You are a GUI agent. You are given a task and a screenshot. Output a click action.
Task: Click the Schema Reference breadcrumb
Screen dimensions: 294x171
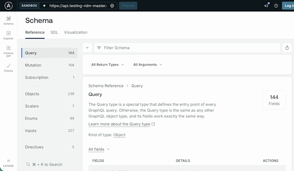[106, 86]
